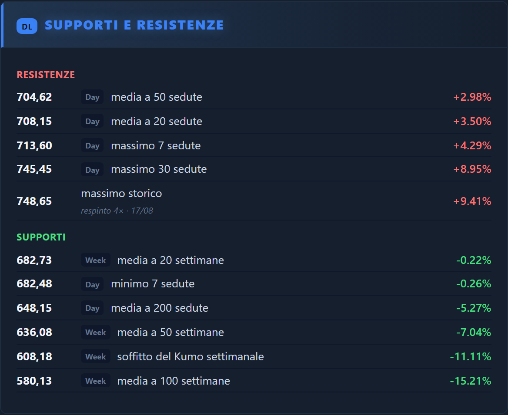Select the label media a 200 sedute

pos(160,308)
